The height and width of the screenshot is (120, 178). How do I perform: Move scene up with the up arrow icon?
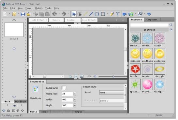pyautogui.click(x=18, y=110)
